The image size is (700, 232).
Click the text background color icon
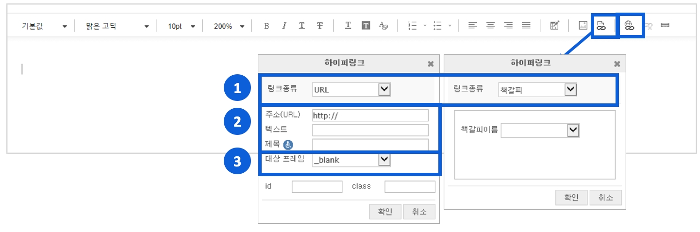point(366,26)
